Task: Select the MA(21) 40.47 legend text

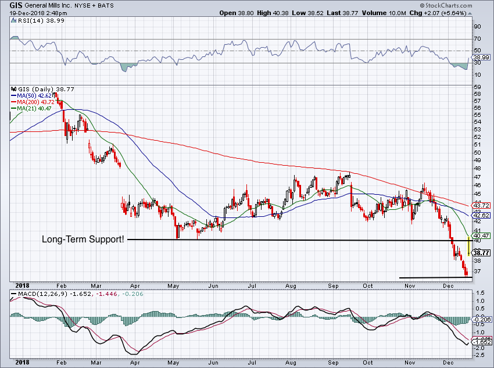Action: (34, 108)
